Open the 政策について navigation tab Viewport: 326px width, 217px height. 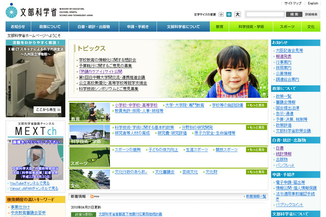pyautogui.click(x=50, y=26)
